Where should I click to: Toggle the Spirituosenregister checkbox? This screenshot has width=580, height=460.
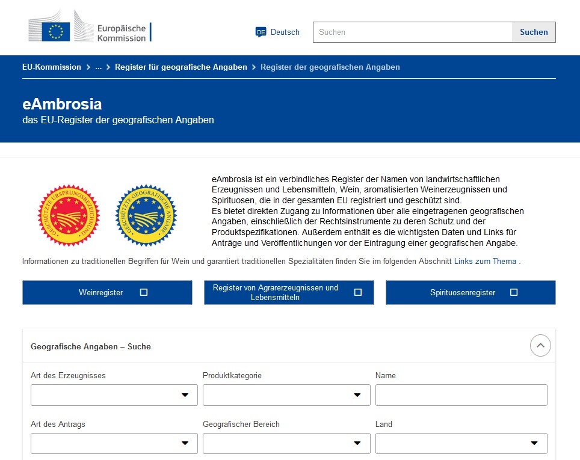click(x=514, y=292)
